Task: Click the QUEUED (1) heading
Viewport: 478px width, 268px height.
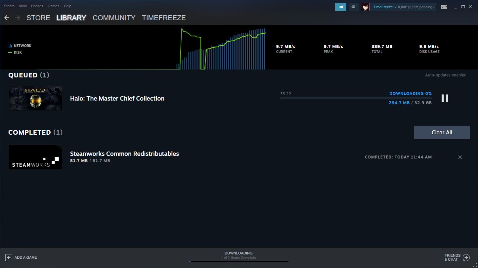Action: (x=29, y=75)
